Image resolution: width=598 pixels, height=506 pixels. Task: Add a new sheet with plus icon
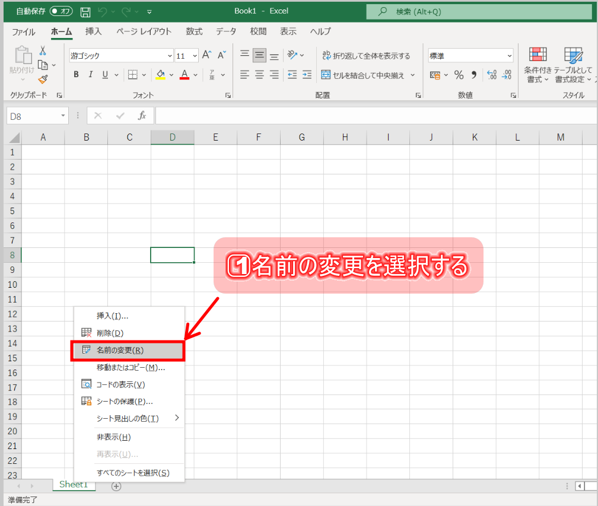coord(116,486)
